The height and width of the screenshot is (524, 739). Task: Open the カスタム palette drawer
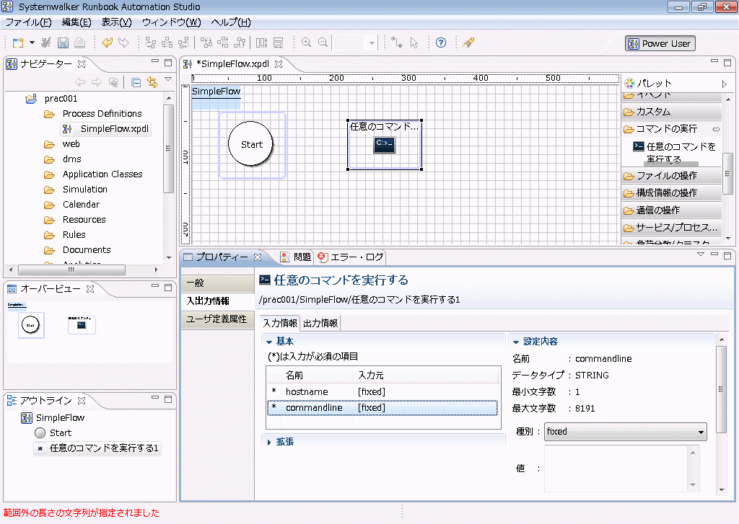click(672, 112)
